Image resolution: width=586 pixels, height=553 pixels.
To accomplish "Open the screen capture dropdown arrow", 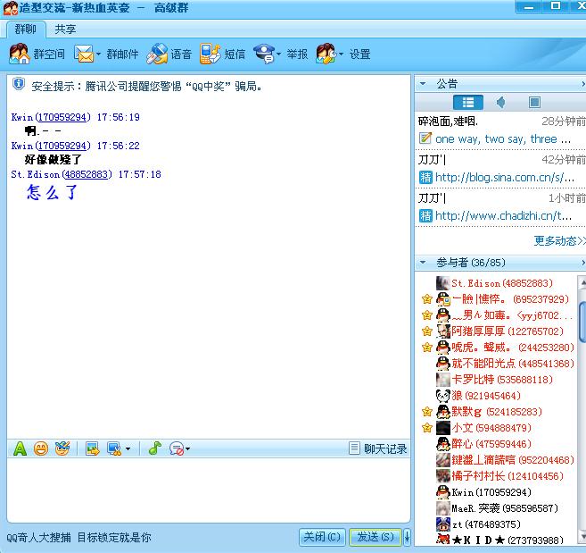I will (128, 448).
